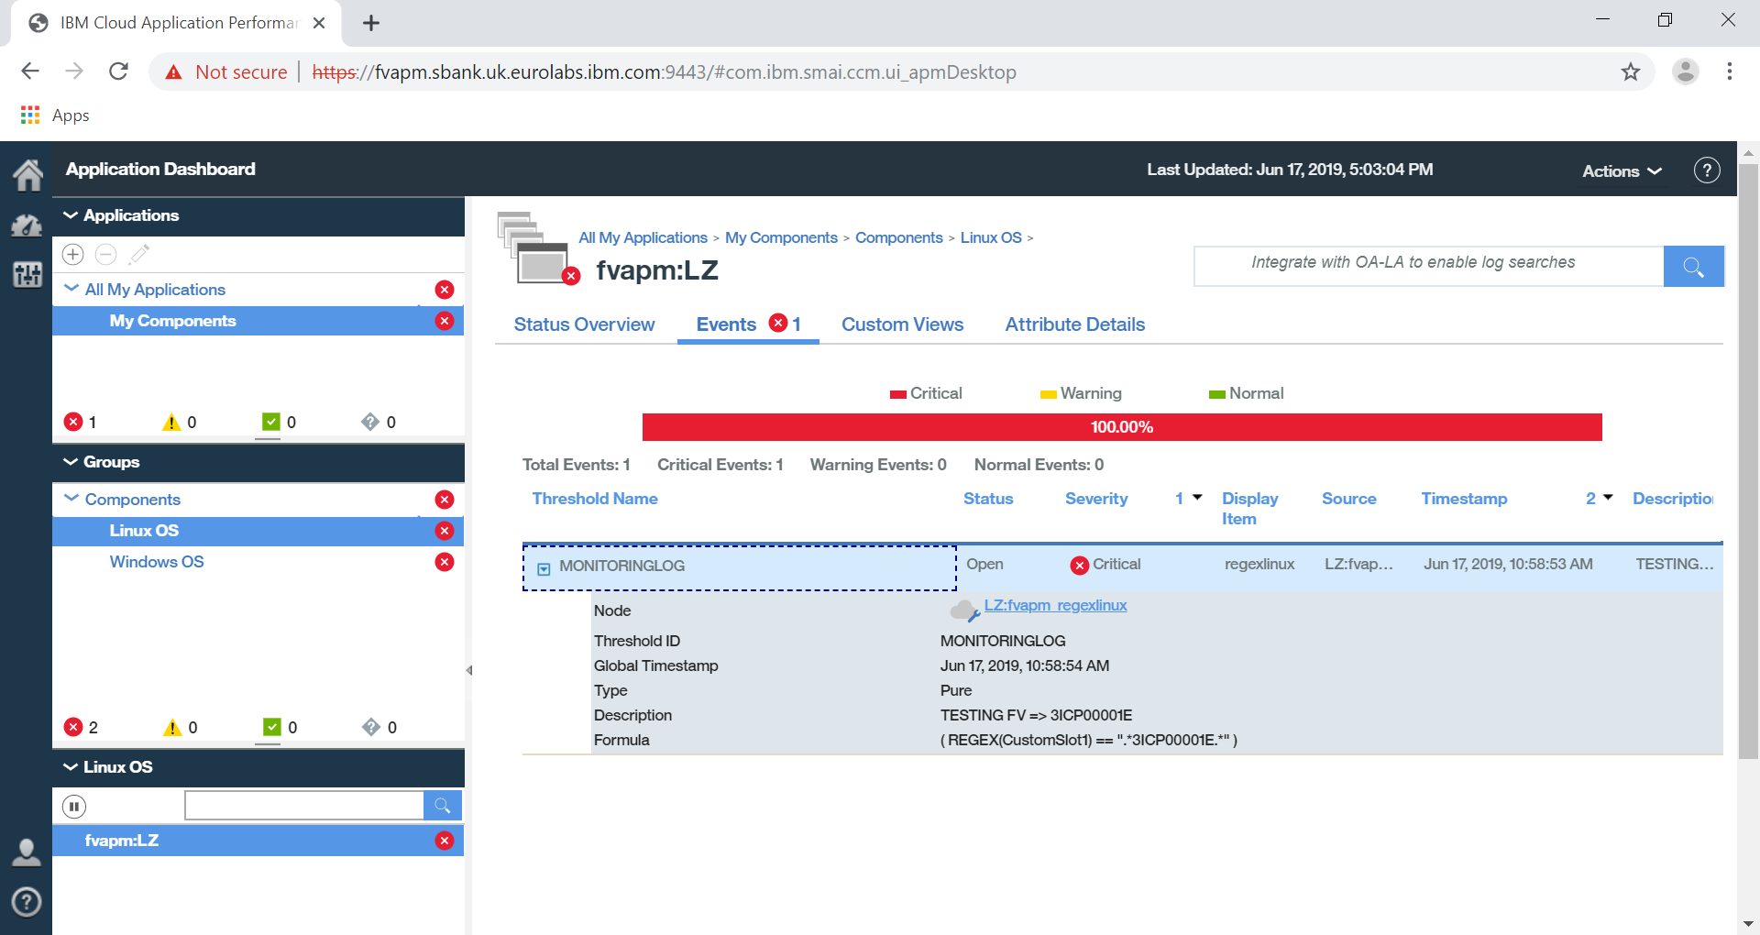Click the node cloud wrench icon
The height and width of the screenshot is (935, 1760).
965,610
